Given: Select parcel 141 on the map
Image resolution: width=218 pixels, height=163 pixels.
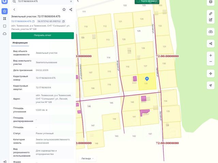Looking at the screenshot, I should coord(131,119).
